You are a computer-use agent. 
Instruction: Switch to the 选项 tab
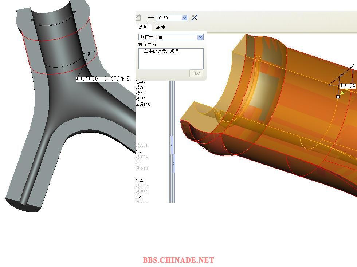(x=143, y=27)
